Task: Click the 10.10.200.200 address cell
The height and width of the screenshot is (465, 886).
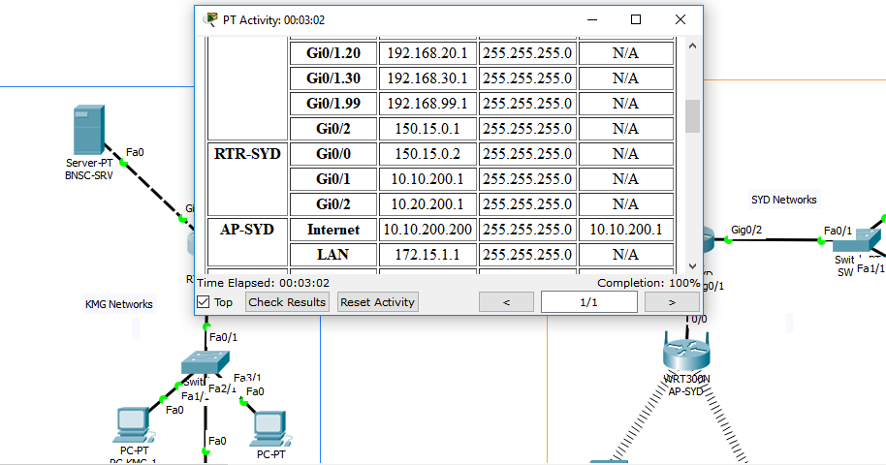Action: 427,230
